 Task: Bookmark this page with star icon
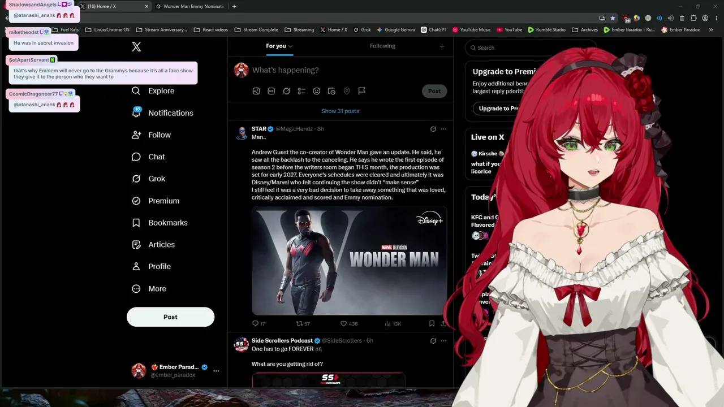point(613,18)
